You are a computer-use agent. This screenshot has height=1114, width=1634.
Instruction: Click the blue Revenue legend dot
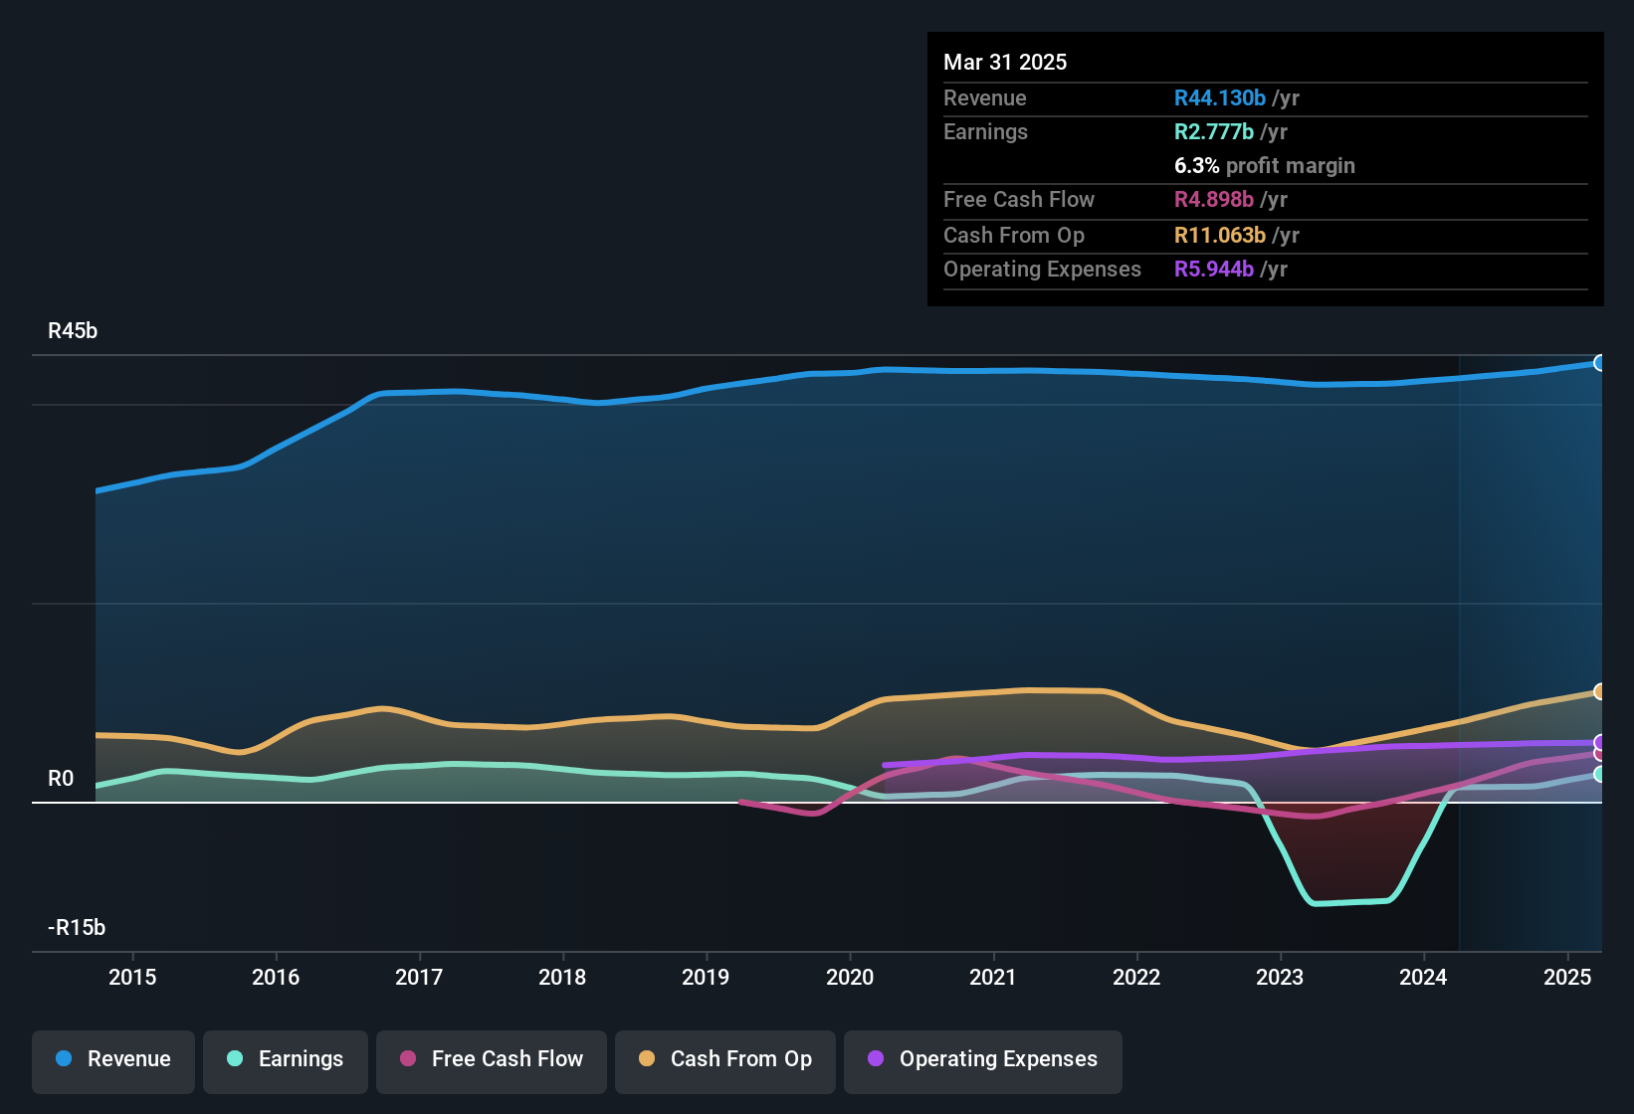[63, 1059]
